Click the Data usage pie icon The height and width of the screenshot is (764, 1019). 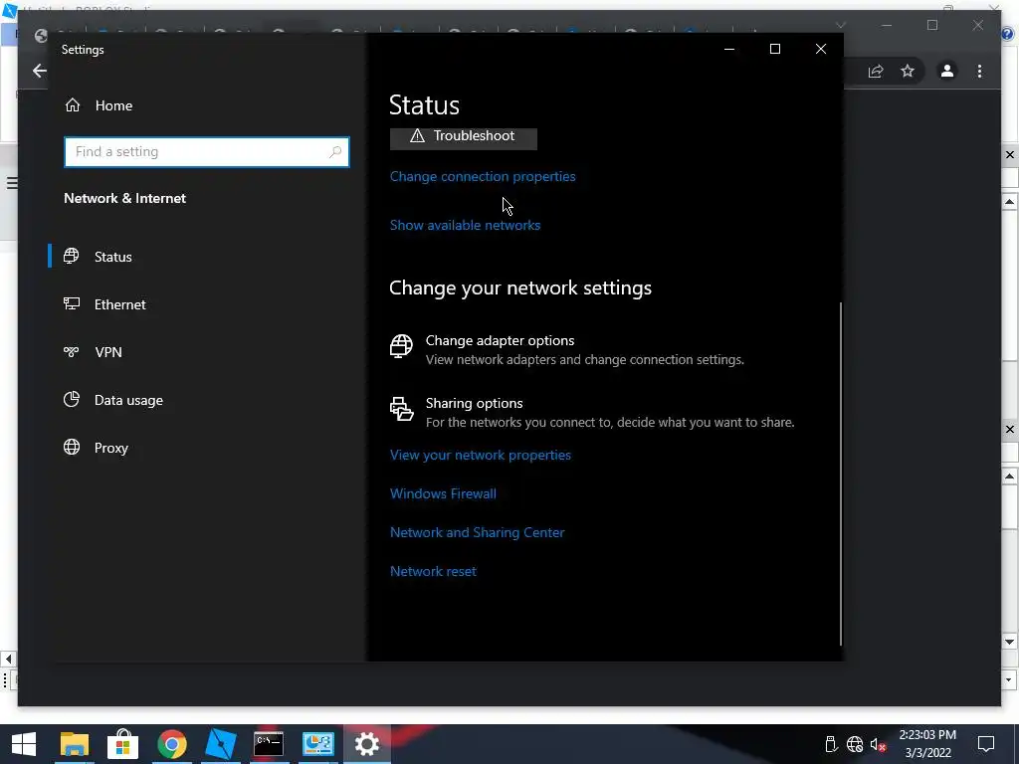(72, 399)
